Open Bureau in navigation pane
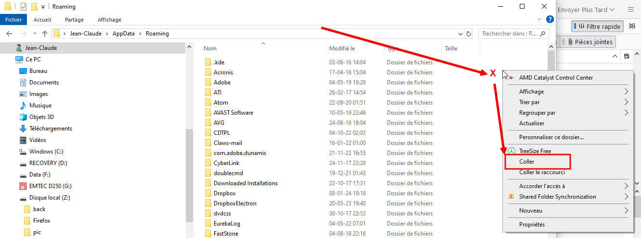The width and height of the screenshot is (641, 238). tap(38, 71)
